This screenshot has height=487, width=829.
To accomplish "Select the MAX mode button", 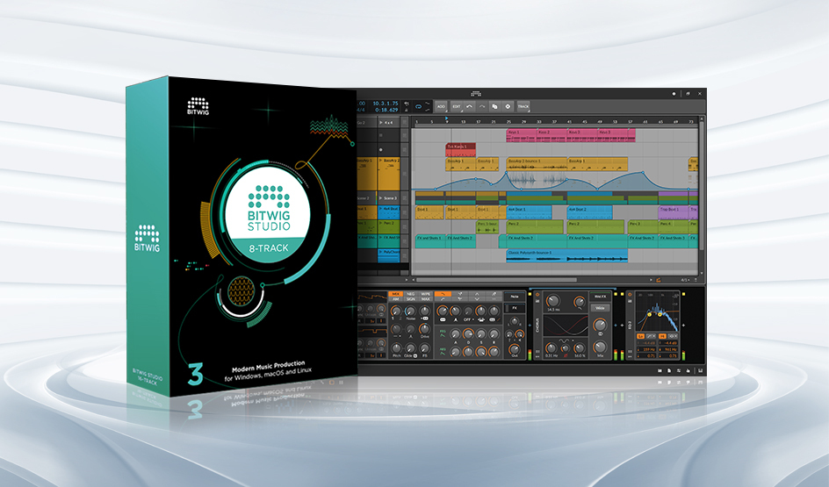I will [425, 299].
